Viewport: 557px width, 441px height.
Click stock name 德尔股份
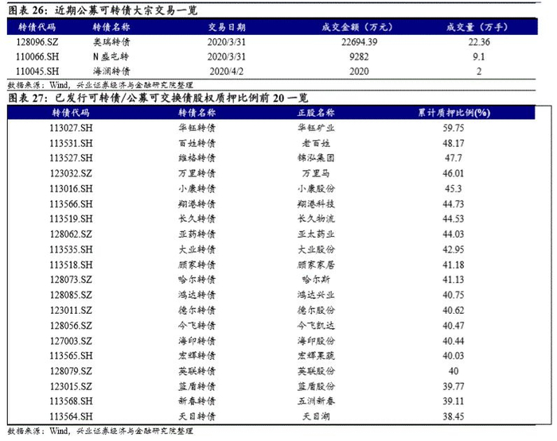point(316,311)
